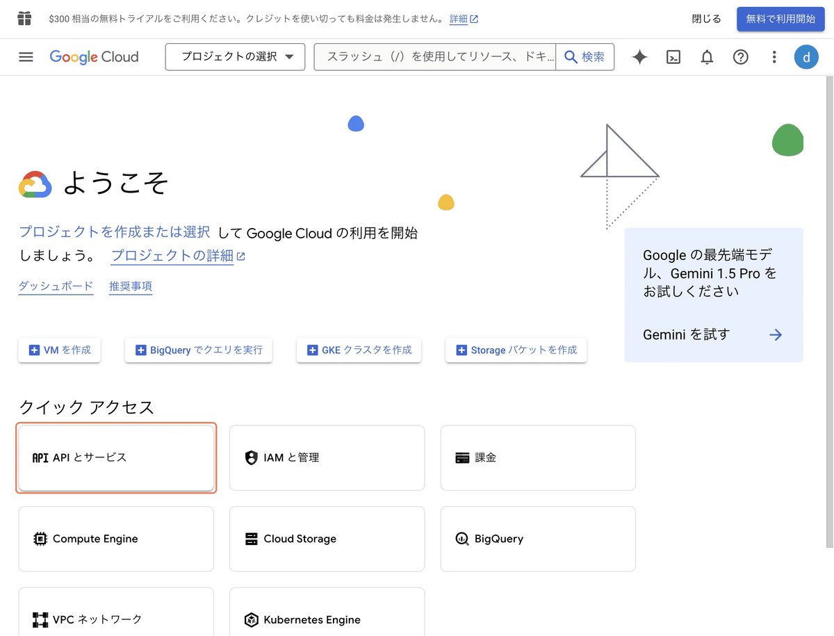
Task: Click the Kubernetes Engine card label
Action: tap(312, 620)
